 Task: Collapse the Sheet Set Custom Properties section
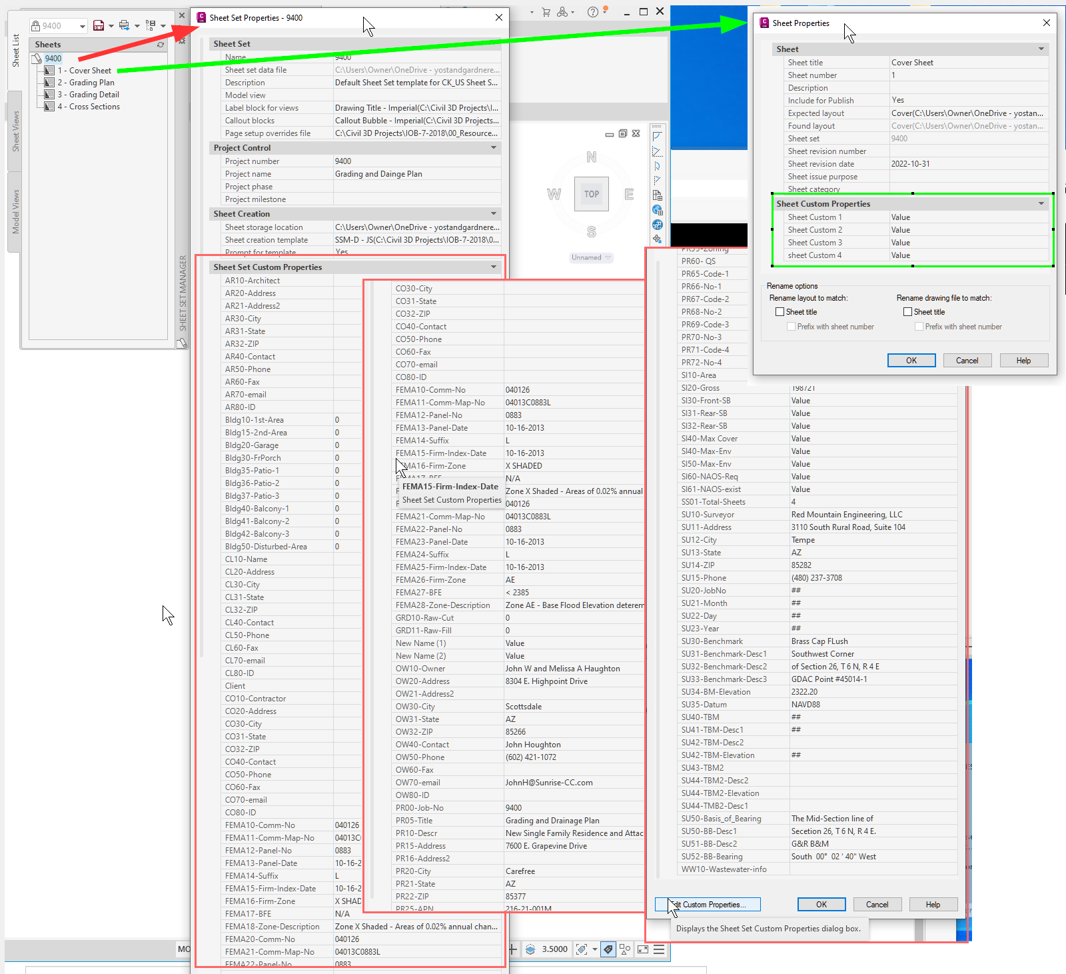click(494, 267)
